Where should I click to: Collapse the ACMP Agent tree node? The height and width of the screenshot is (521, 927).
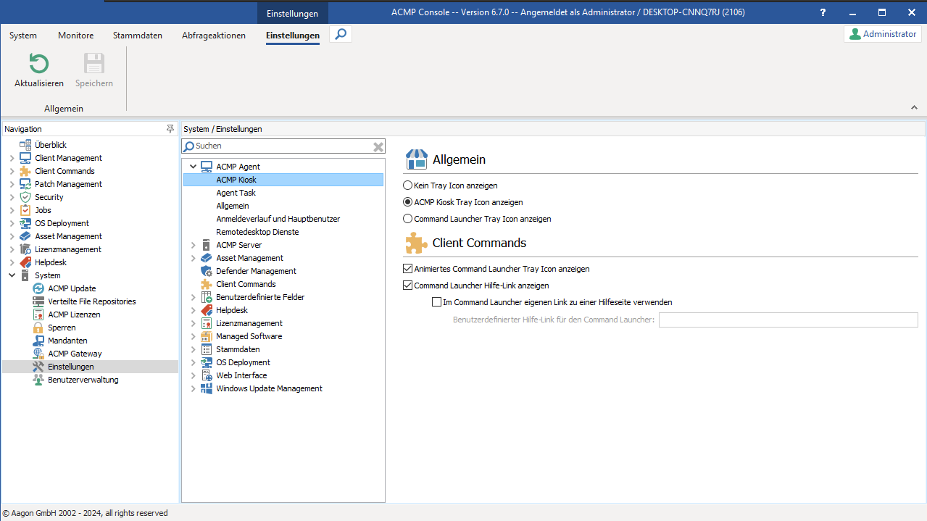(194, 167)
